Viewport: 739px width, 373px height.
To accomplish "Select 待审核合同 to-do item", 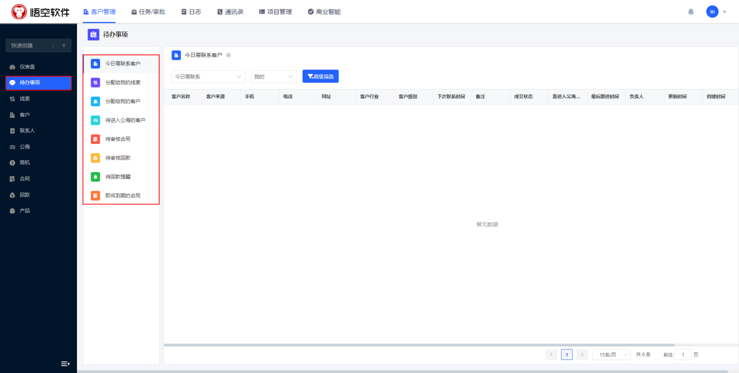I will coord(117,139).
